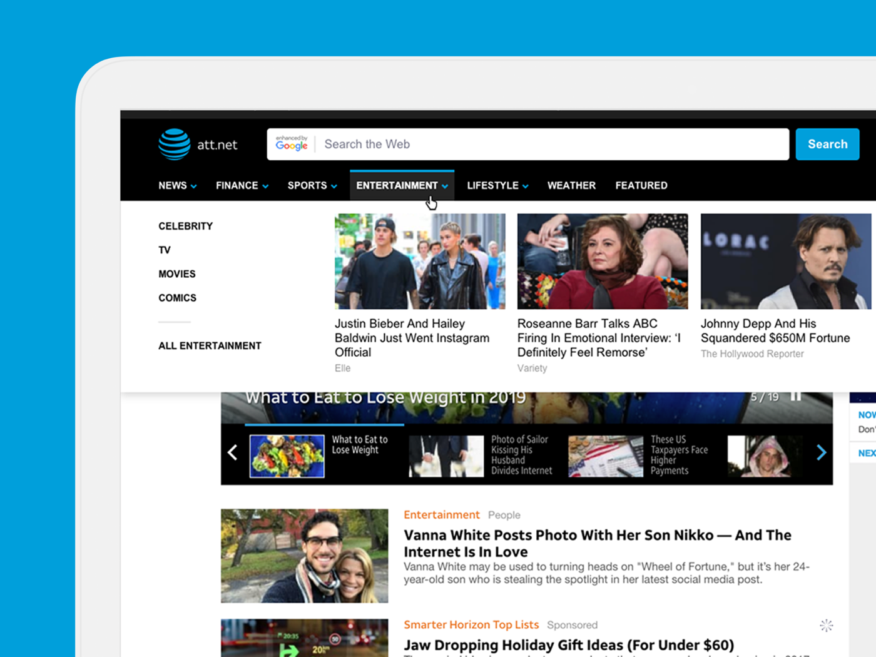
Task: Expand the News dropdown chevron
Action: coord(194,186)
